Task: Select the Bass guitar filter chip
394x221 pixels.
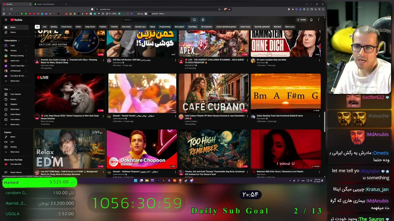Action: coord(179,27)
